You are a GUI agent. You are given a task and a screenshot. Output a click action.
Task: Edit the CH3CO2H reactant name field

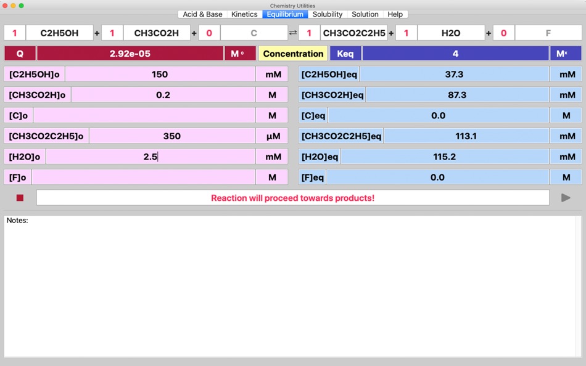click(157, 33)
